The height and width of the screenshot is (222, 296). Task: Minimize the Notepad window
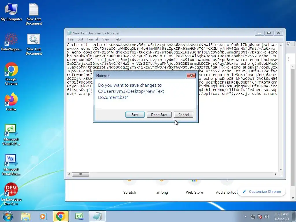pos(259,33)
